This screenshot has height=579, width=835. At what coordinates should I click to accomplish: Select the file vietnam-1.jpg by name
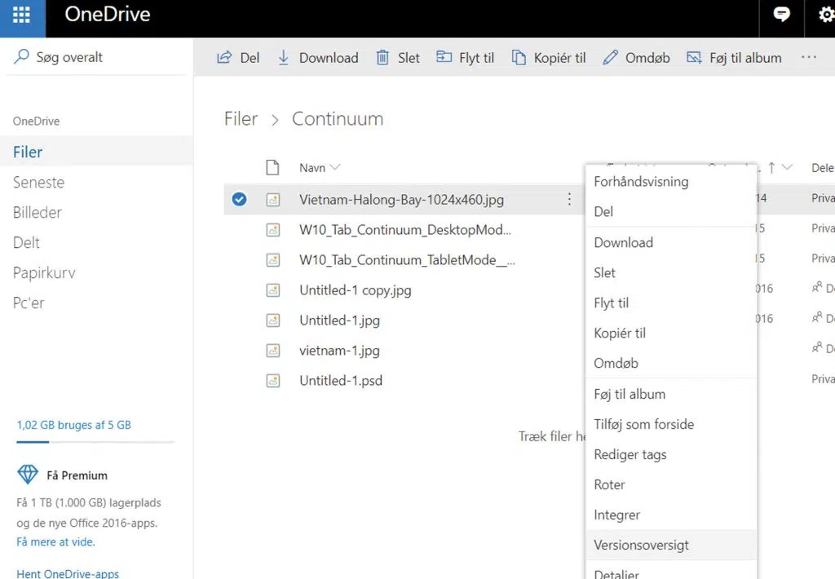pyautogui.click(x=340, y=351)
